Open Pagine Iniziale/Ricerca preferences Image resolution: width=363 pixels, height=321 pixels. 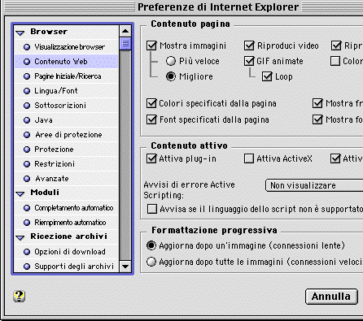coord(67,76)
